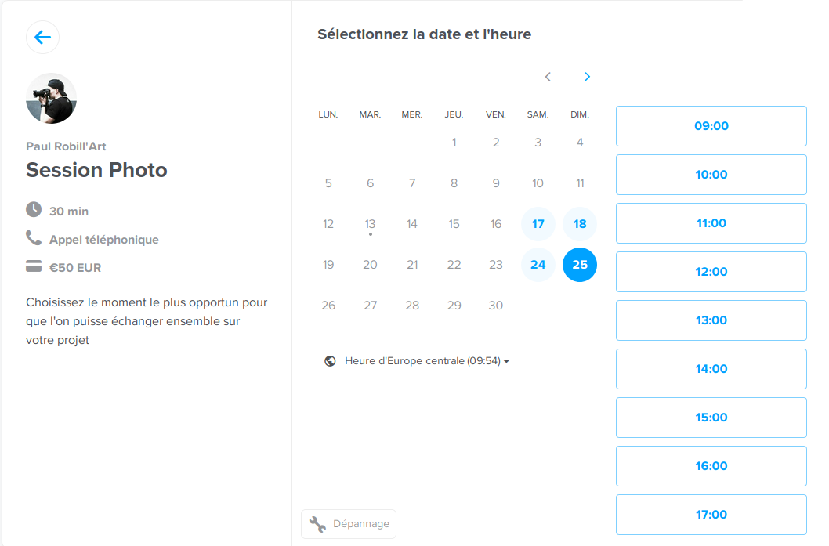Select date 24 in the calendar

[538, 265]
